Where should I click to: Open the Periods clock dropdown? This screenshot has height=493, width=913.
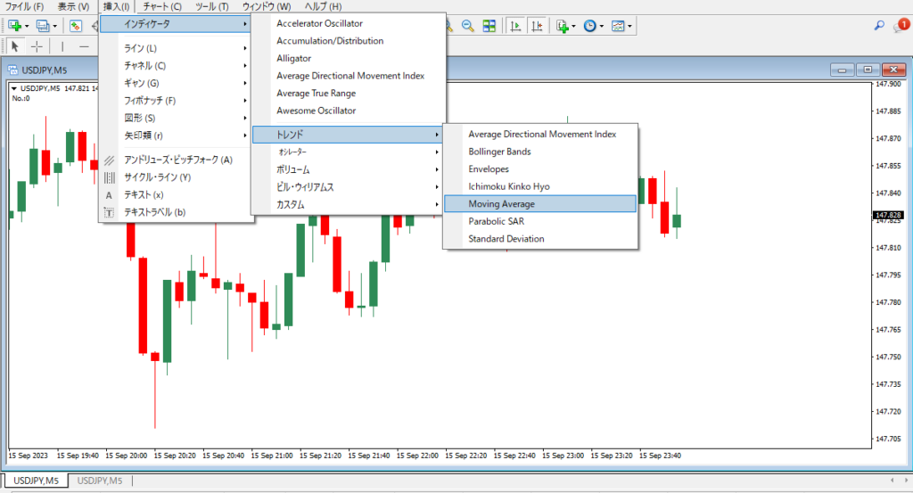click(590, 26)
